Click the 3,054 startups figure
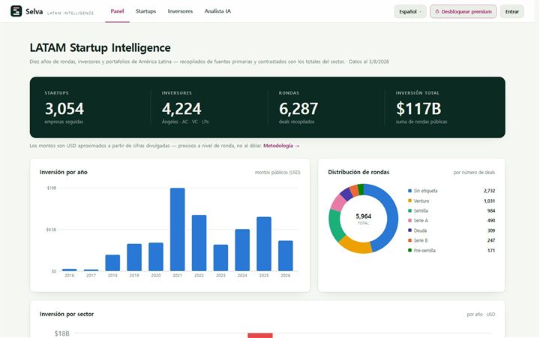The image size is (540, 338). point(64,109)
